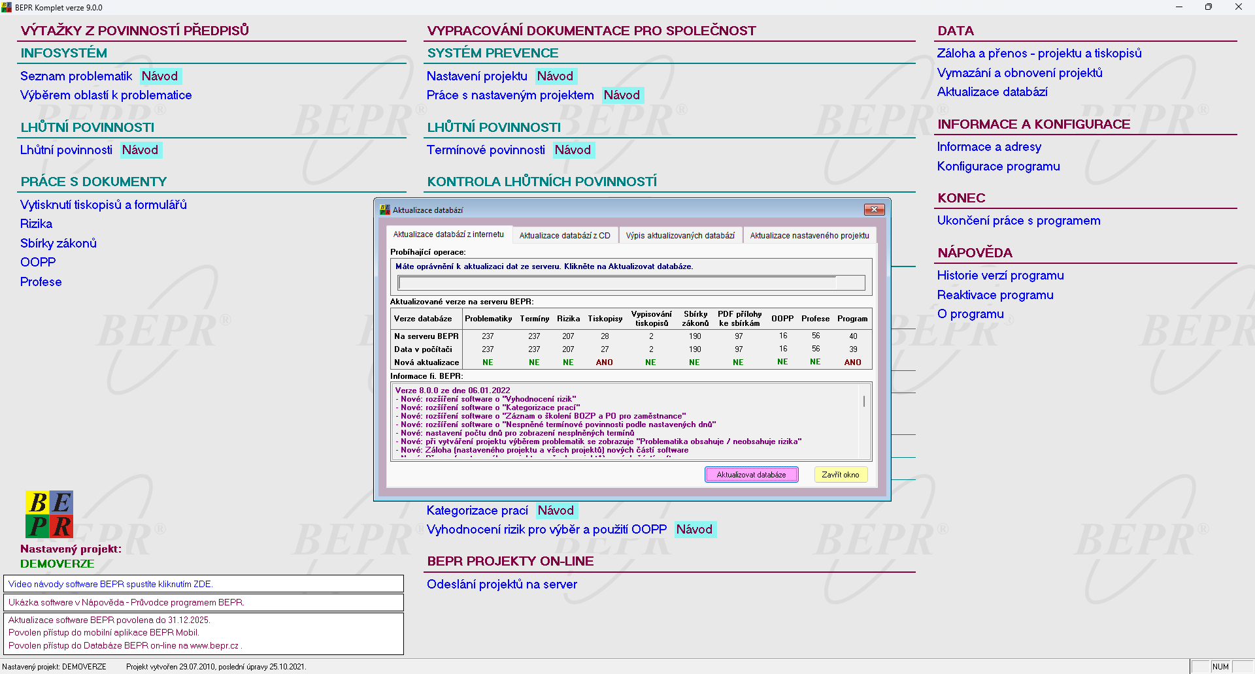The width and height of the screenshot is (1255, 674).
Task: Open Sbírky zákonů
Action: pos(58,244)
